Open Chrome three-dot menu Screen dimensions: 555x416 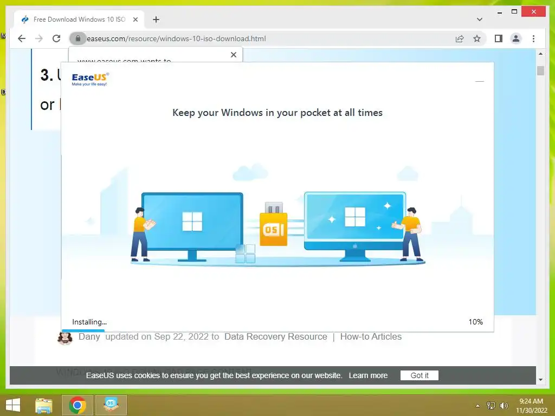(x=533, y=38)
